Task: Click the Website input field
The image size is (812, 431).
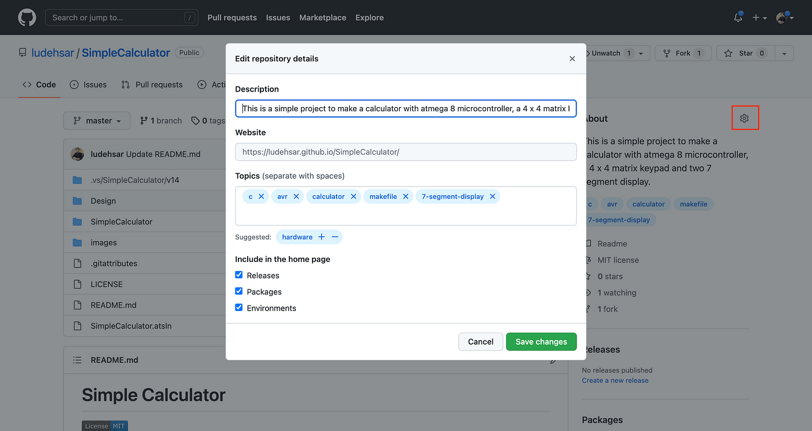Action: coord(406,152)
